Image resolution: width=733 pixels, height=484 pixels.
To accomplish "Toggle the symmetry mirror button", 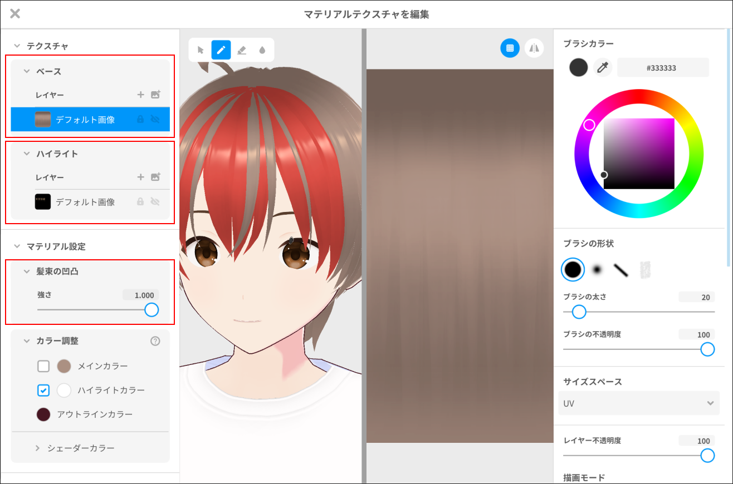I will 534,48.
